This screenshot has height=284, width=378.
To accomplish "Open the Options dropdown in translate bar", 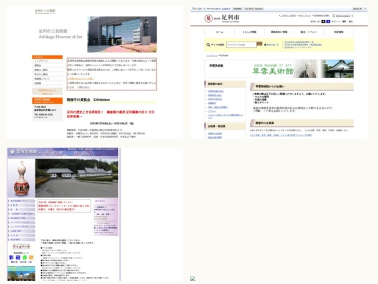I will coord(357,9).
